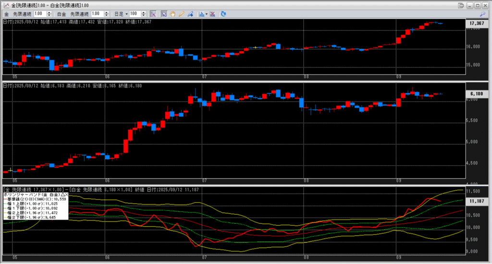
Task: Click the refresh chart icon
Action: coord(223,14)
